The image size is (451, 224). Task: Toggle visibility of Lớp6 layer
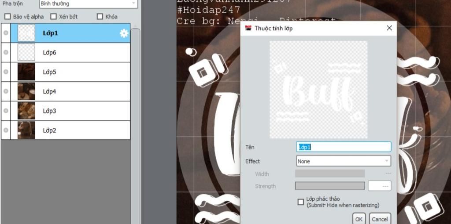(6, 53)
